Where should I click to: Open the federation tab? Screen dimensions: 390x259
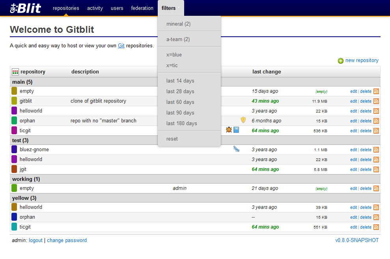click(142, 8)
